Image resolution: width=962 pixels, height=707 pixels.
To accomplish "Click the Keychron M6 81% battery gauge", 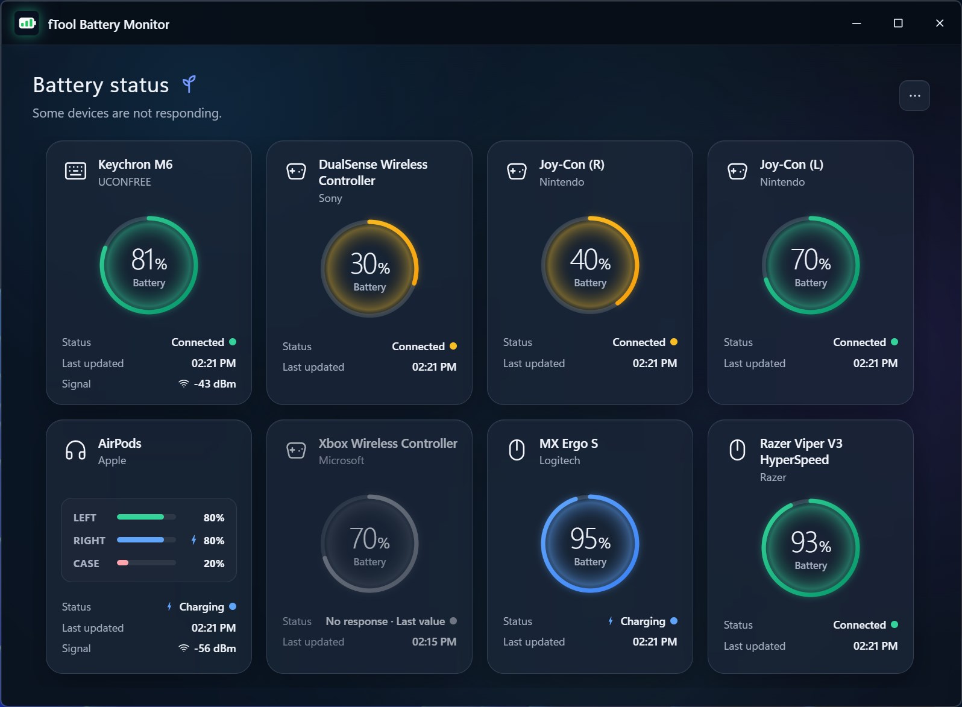I will pyautogui.click(x=149, y=265).
